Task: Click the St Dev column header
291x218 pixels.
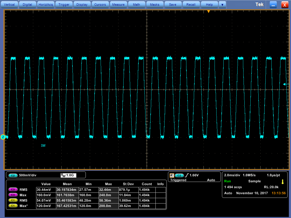Action: (128, 184)
